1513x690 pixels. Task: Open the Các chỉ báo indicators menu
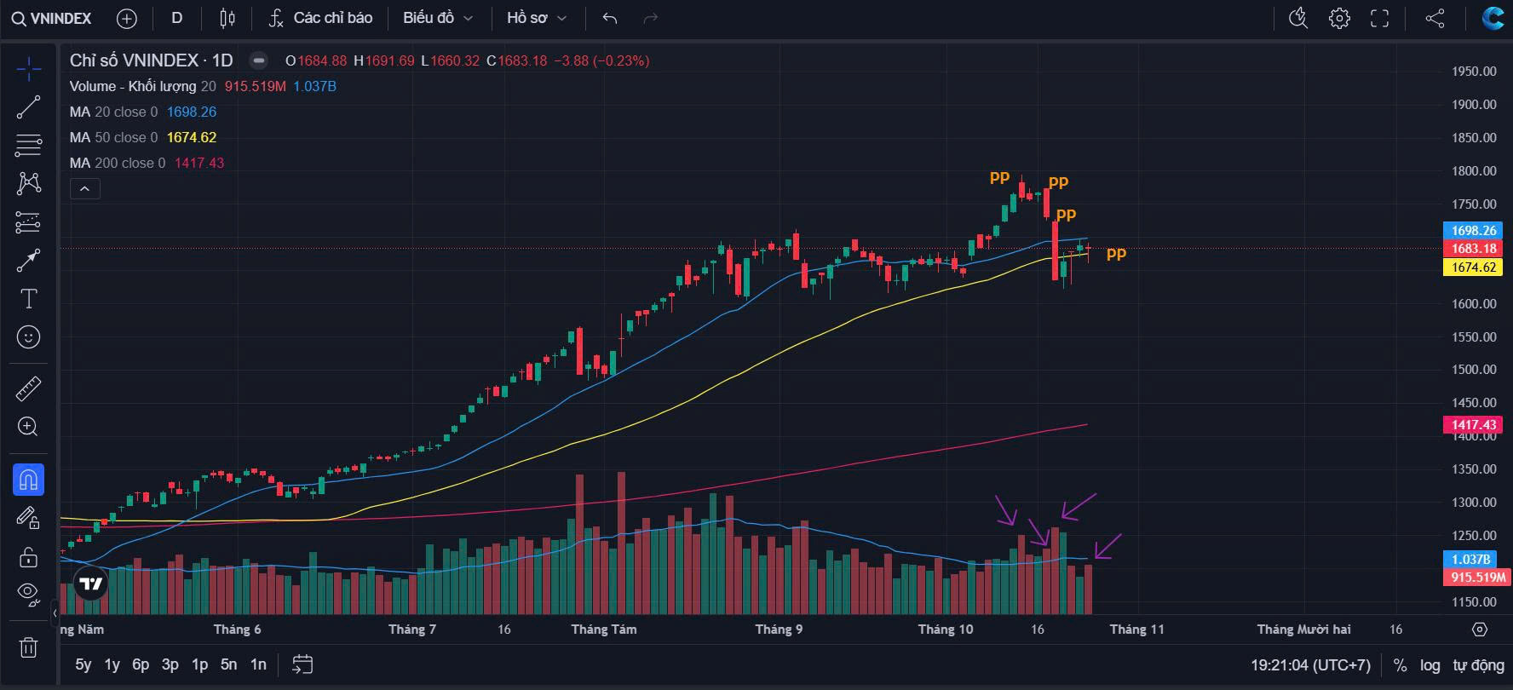[x=320, y=18]
